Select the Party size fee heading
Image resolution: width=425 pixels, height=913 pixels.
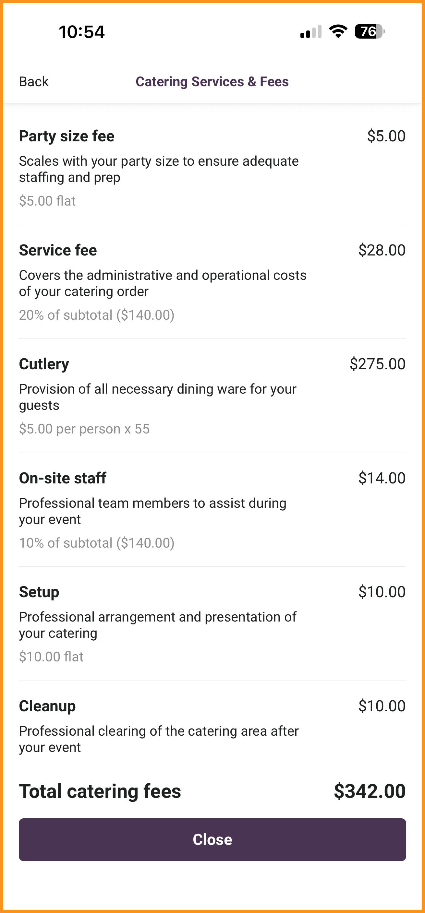click(67, 136)
